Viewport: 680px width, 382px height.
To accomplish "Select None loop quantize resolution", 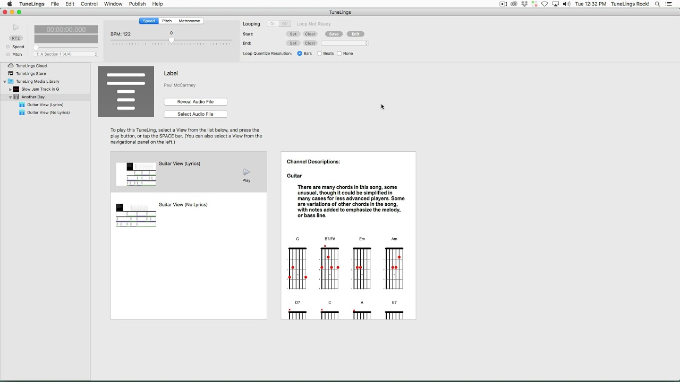I will coord(339,54).
